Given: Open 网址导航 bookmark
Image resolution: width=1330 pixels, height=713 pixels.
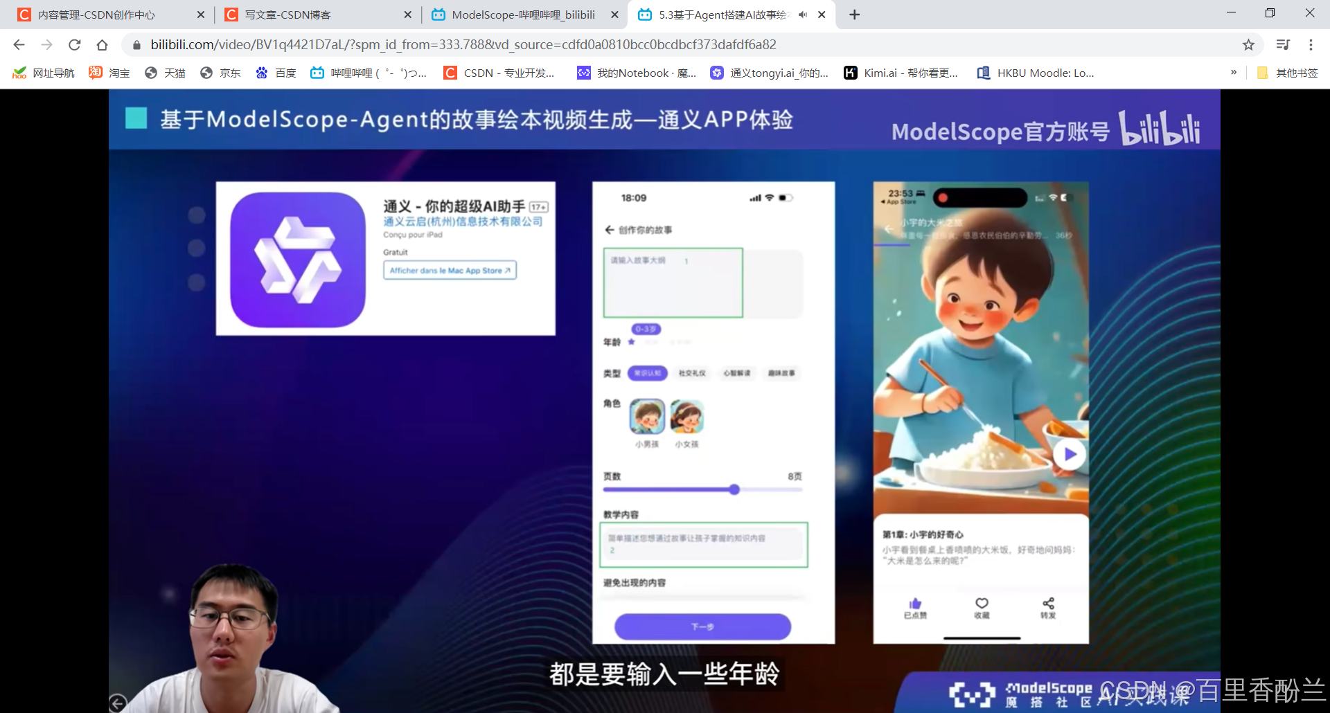Looking at the screenshot, I should pyautogui.click(x=44, y=73).
